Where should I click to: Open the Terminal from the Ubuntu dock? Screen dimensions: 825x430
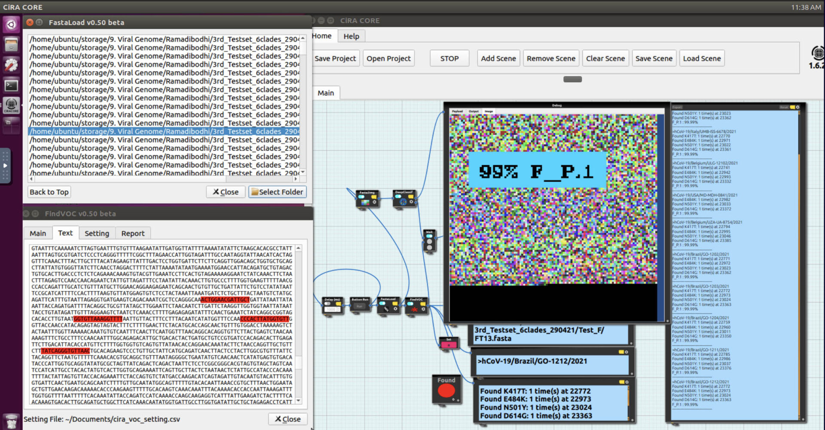(11, 85)
